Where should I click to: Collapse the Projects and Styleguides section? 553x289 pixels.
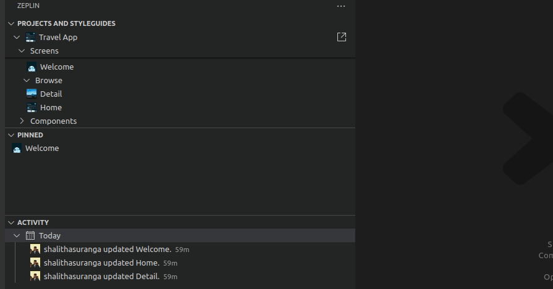click(x=11, y=23)
